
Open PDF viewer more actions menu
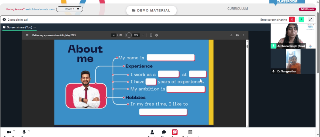[x=243, y=35]
